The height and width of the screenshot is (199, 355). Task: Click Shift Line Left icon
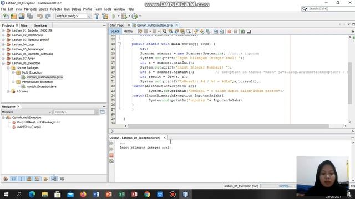(x=216, y=32)
